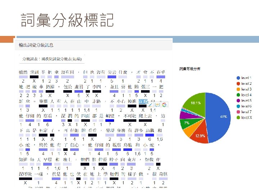Click the word 失去
The image size is (259, 194).
(x=112, y=72)
